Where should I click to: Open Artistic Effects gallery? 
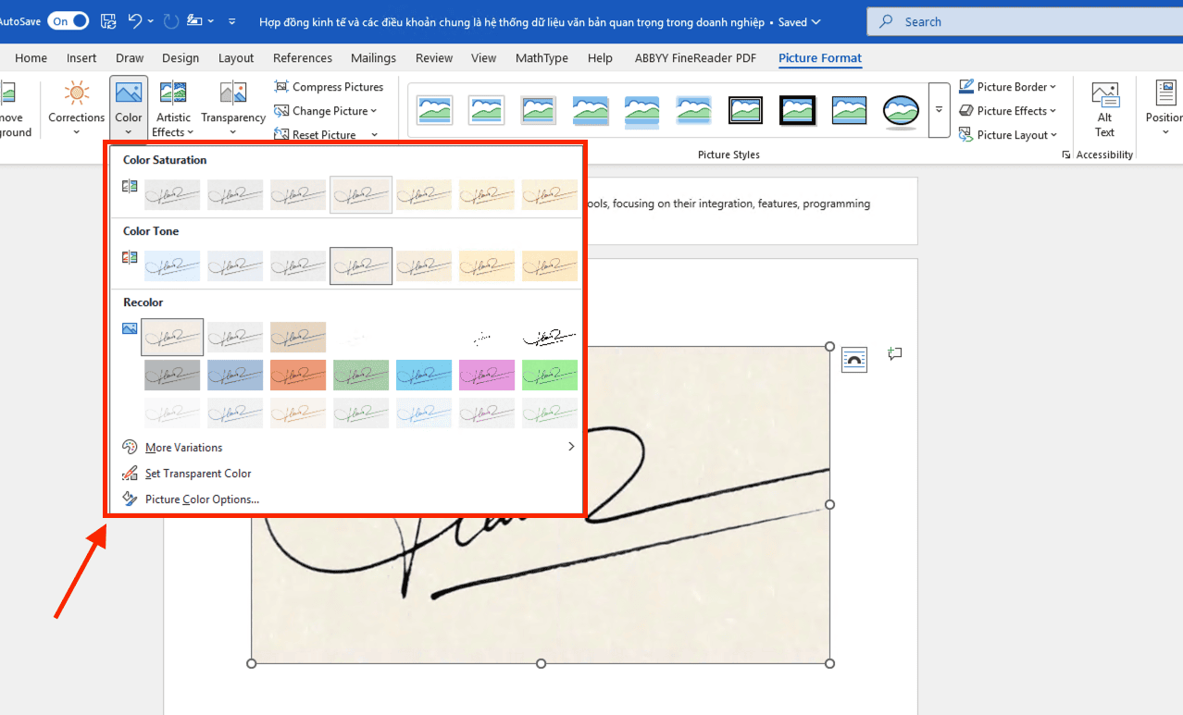click(x=173, y=106)
